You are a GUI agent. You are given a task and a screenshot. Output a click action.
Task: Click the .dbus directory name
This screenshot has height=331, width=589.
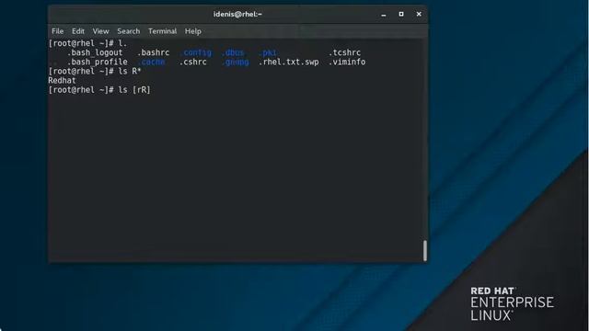pos(233,52)
